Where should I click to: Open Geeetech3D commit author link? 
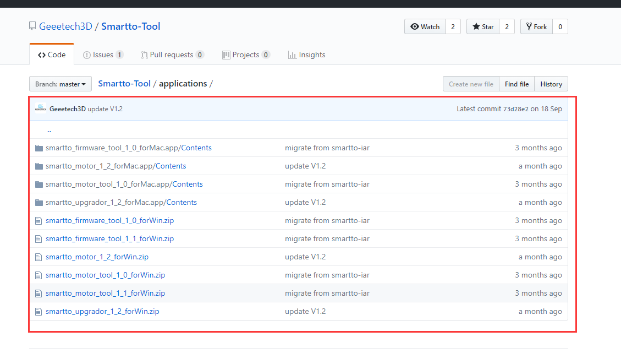click(x=67, y=108)
